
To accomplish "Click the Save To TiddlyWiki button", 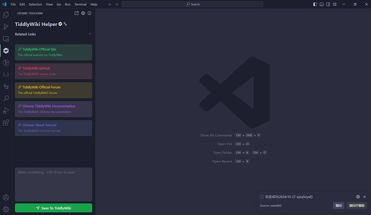I will point(53,208).
